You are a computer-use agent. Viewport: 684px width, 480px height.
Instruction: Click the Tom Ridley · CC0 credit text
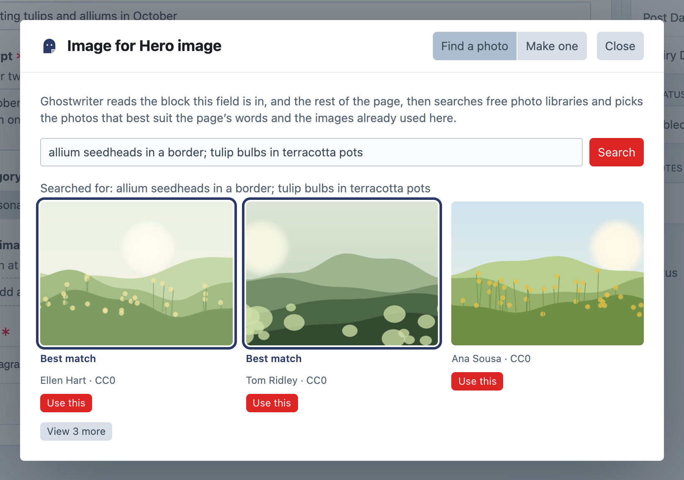(x=286, y=380)
